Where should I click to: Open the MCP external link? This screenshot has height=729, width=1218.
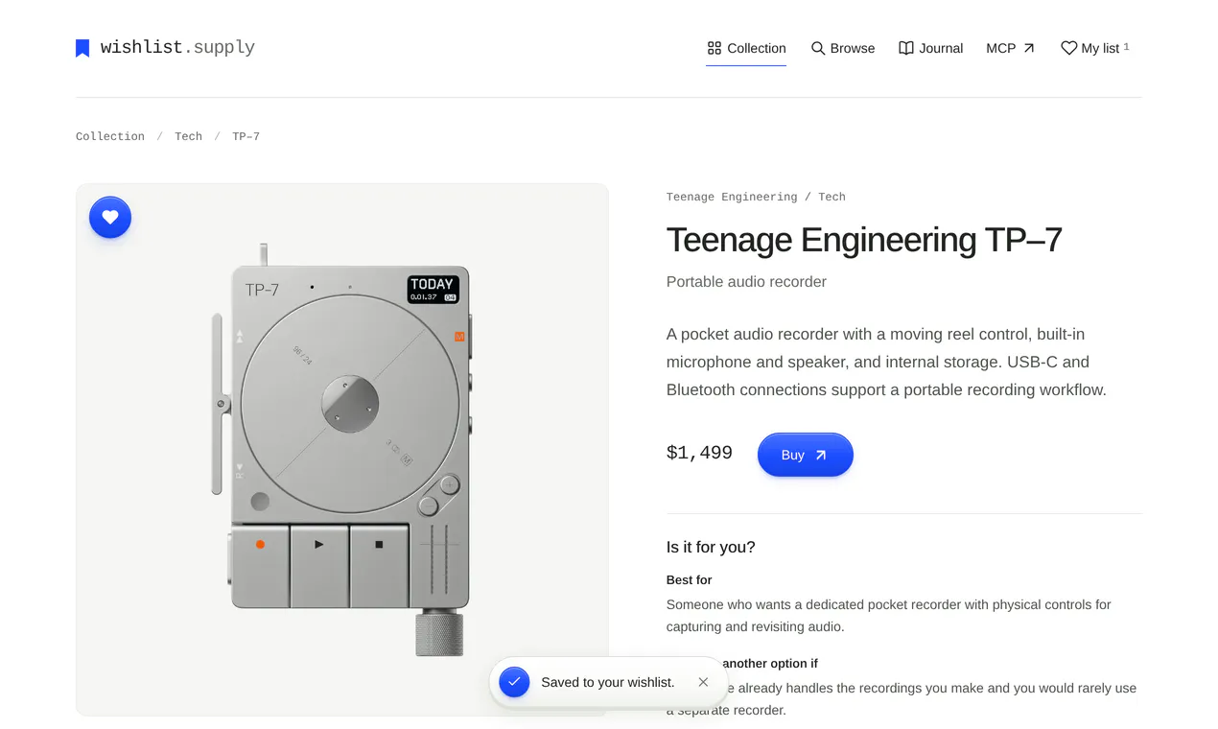(x=1011, y=48)
